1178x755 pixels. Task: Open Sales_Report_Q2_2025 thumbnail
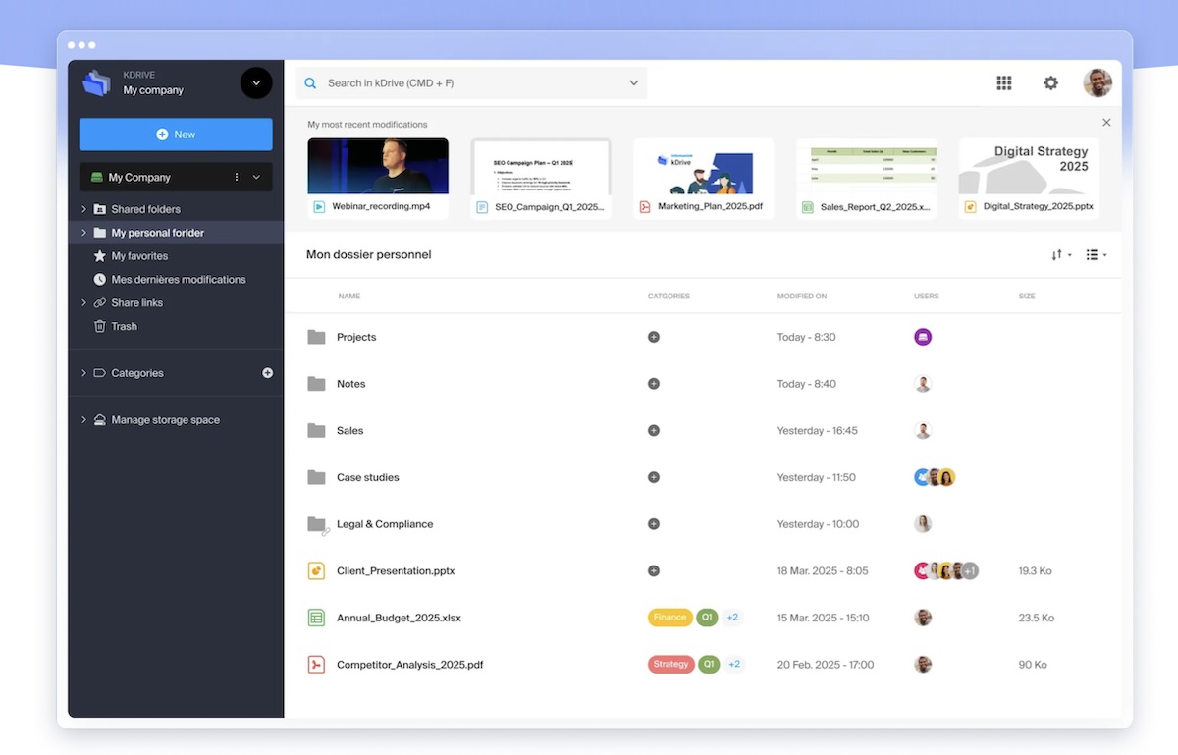(867, 166)
